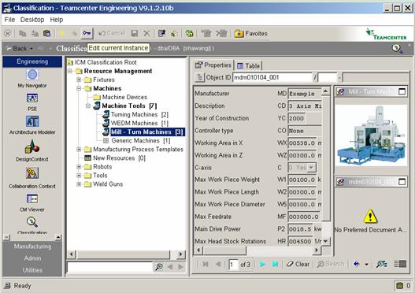Select the Engineering sidebar section
This screenshot has height=293, width=415.
[32, 61]
